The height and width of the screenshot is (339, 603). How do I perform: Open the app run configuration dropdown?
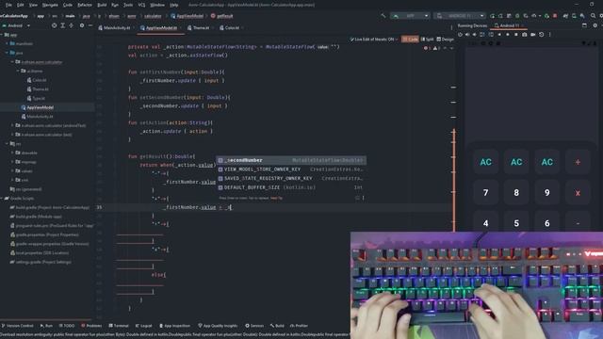pos(410,16)
